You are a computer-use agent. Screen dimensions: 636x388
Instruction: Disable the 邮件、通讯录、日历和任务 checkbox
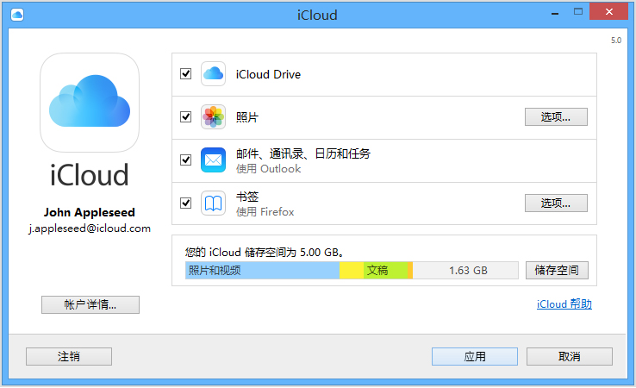click(185, 160)
